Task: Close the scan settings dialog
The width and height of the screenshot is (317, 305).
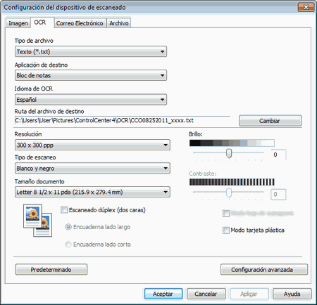Action: coord(306,7)
